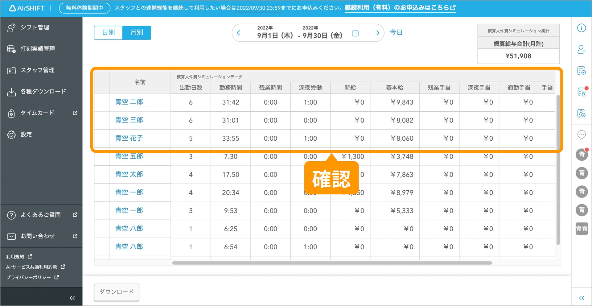Open the calendar date picker icon

[x=355, y=33]
